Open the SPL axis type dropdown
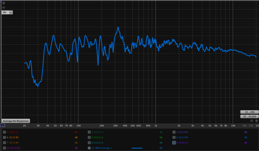This screenshot has width=259, height=151. tap(11, 12)
